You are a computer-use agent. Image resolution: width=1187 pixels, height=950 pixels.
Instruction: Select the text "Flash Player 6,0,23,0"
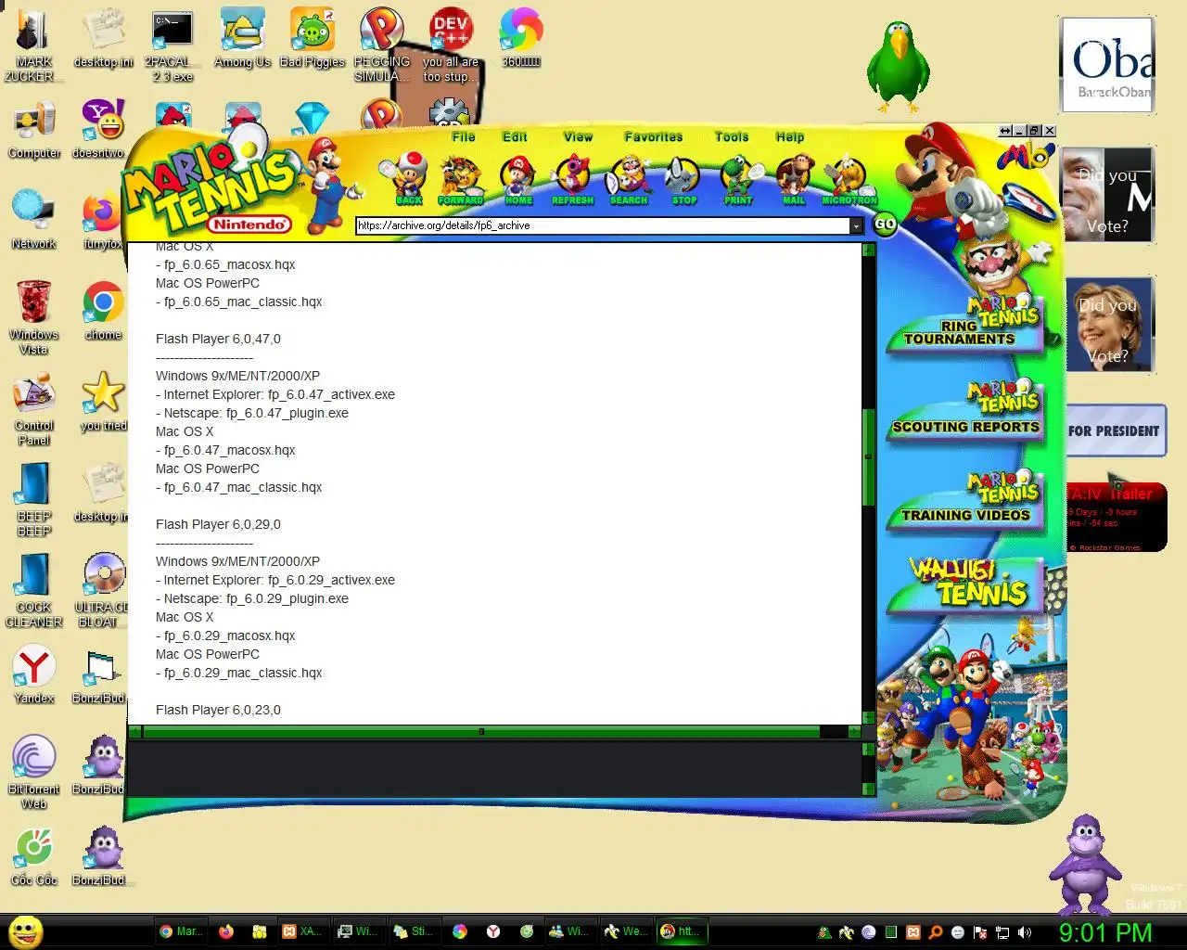click(218, 710)
